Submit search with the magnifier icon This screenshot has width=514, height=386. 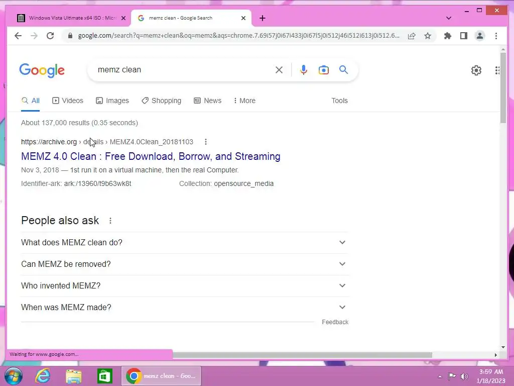pyautogui.click(x=343, y=69)
